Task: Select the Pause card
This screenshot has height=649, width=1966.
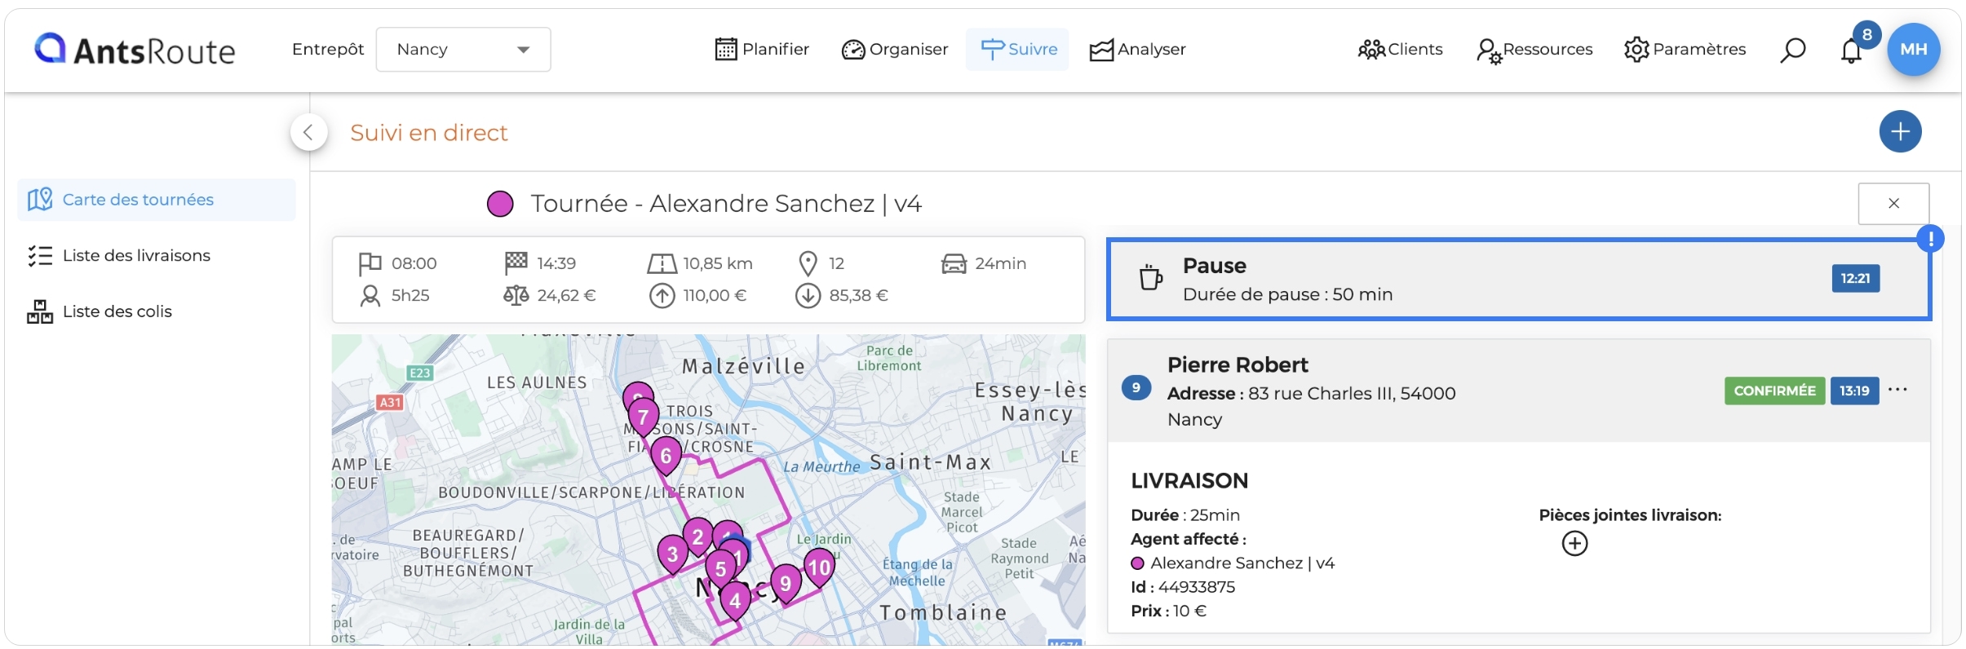Action: click(1519, 280)
